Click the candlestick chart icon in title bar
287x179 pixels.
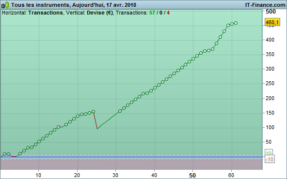(x=5, y=5)
